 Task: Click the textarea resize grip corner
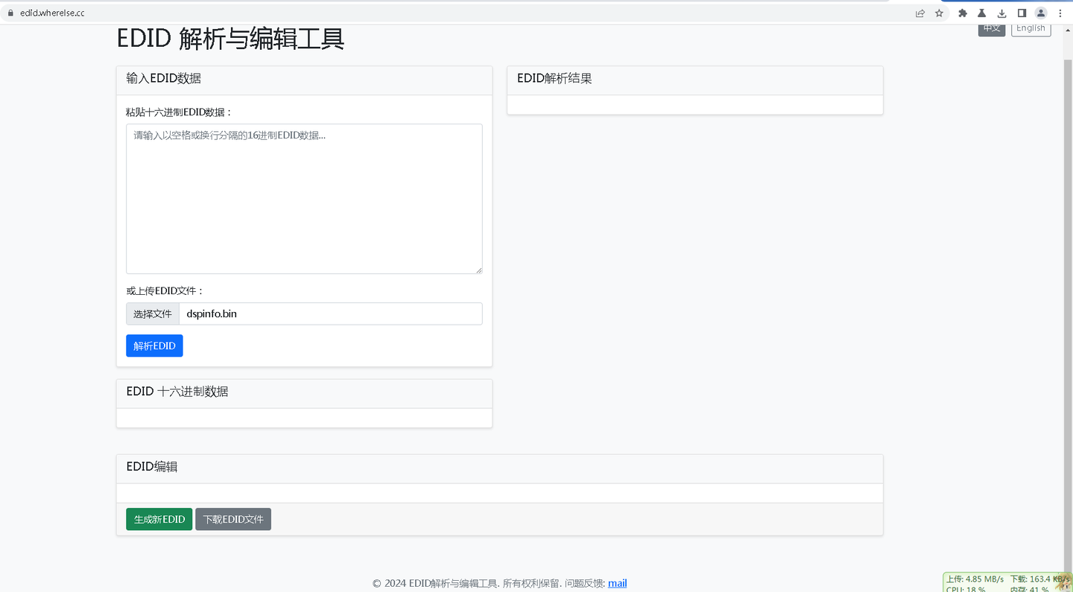(478, 270)
